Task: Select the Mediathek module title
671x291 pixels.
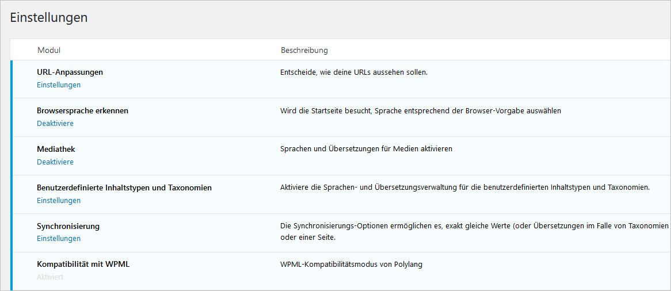Action: pos(56,150)
